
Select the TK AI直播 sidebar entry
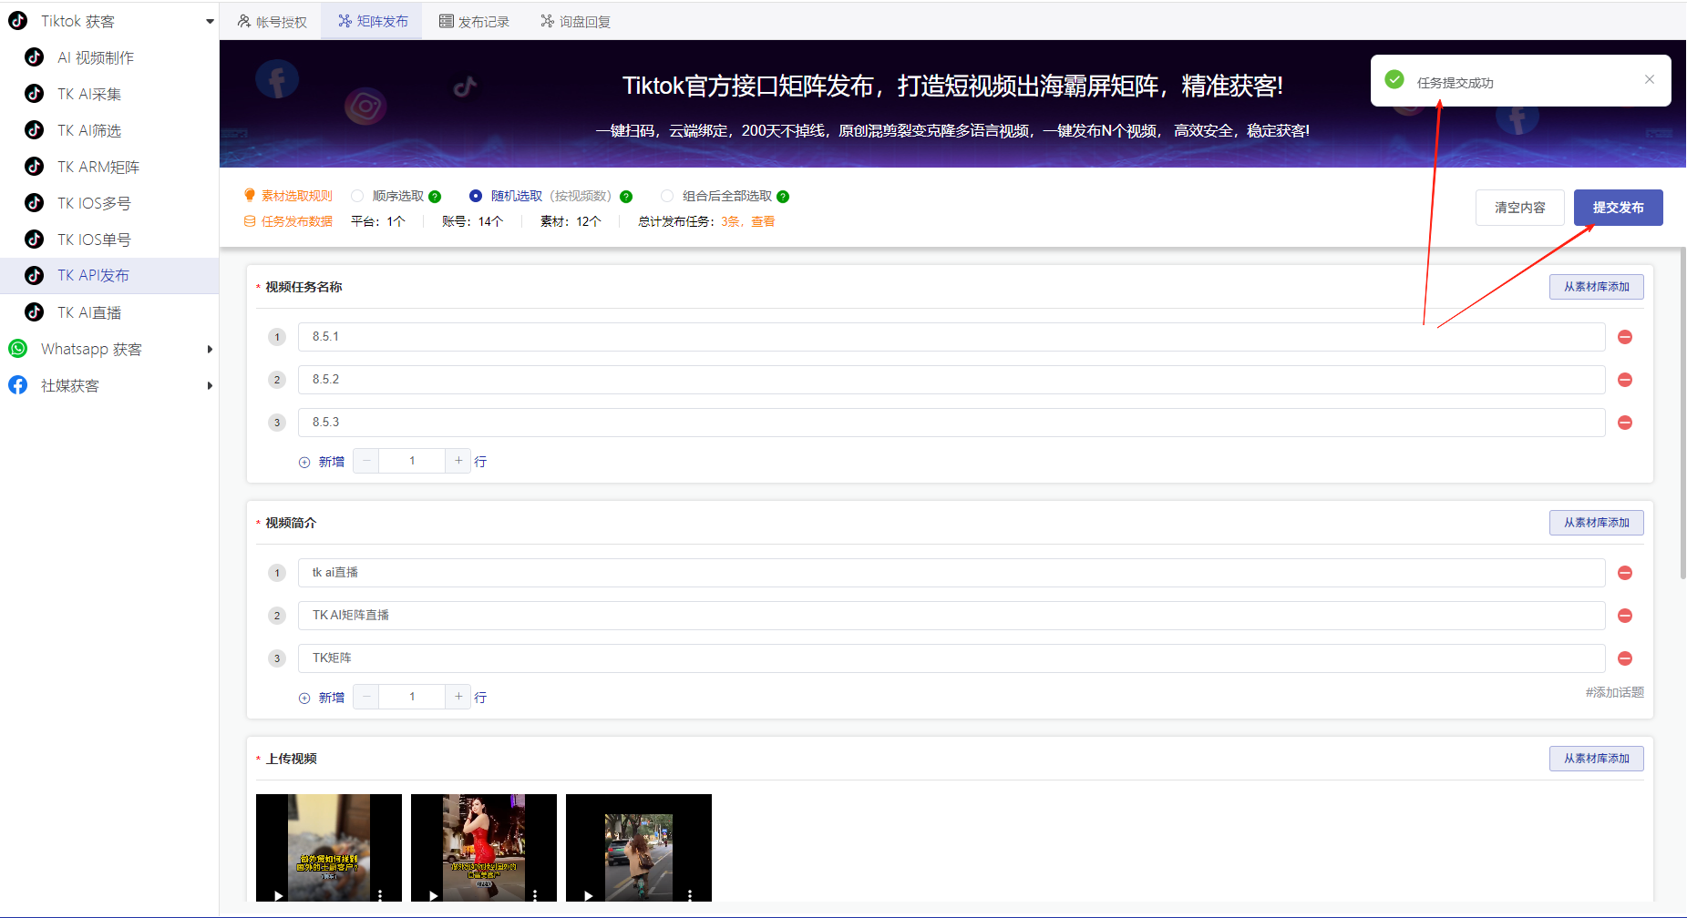tap(91, 311)
